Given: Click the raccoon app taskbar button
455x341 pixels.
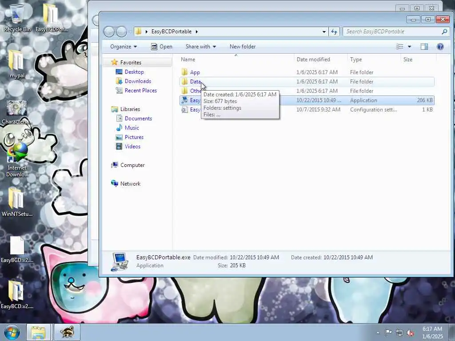Looking at the screenshot, I should click(67, 332).
